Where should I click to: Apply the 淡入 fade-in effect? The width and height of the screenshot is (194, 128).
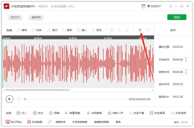(x=21, y=113)
